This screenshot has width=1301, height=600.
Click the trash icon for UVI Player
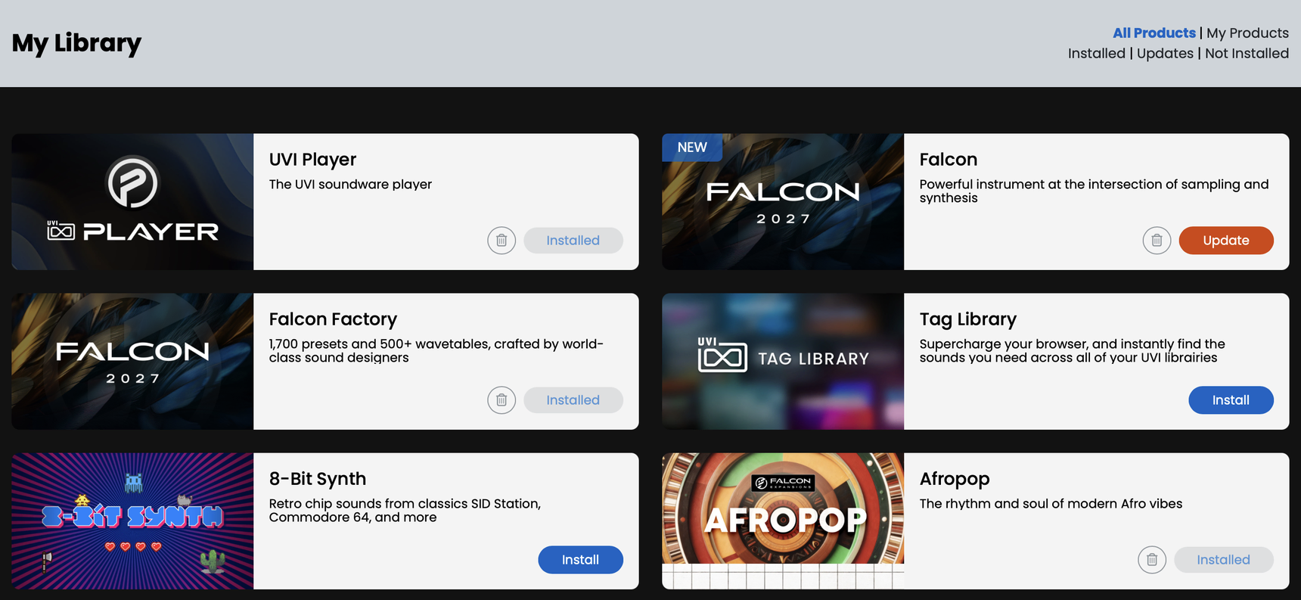tap(501, 241)
